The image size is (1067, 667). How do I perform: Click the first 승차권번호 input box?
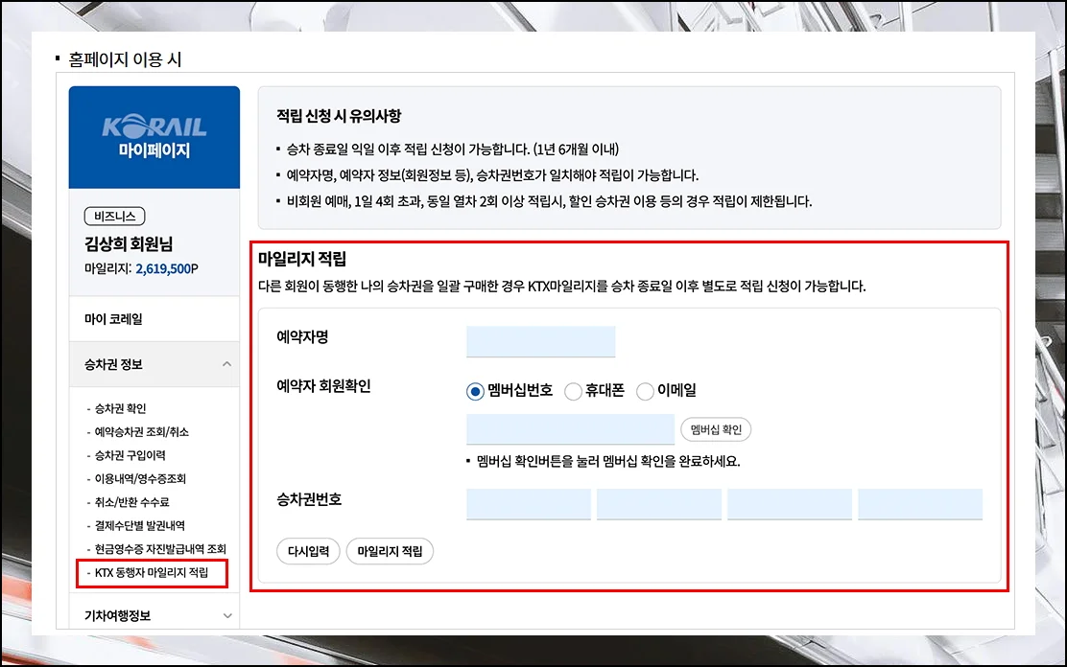[528, 504]
